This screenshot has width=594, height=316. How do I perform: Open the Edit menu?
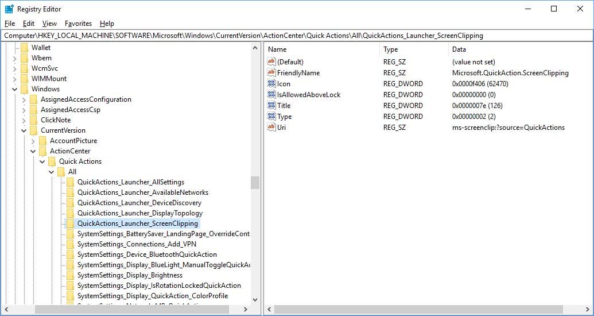[29, 24]
